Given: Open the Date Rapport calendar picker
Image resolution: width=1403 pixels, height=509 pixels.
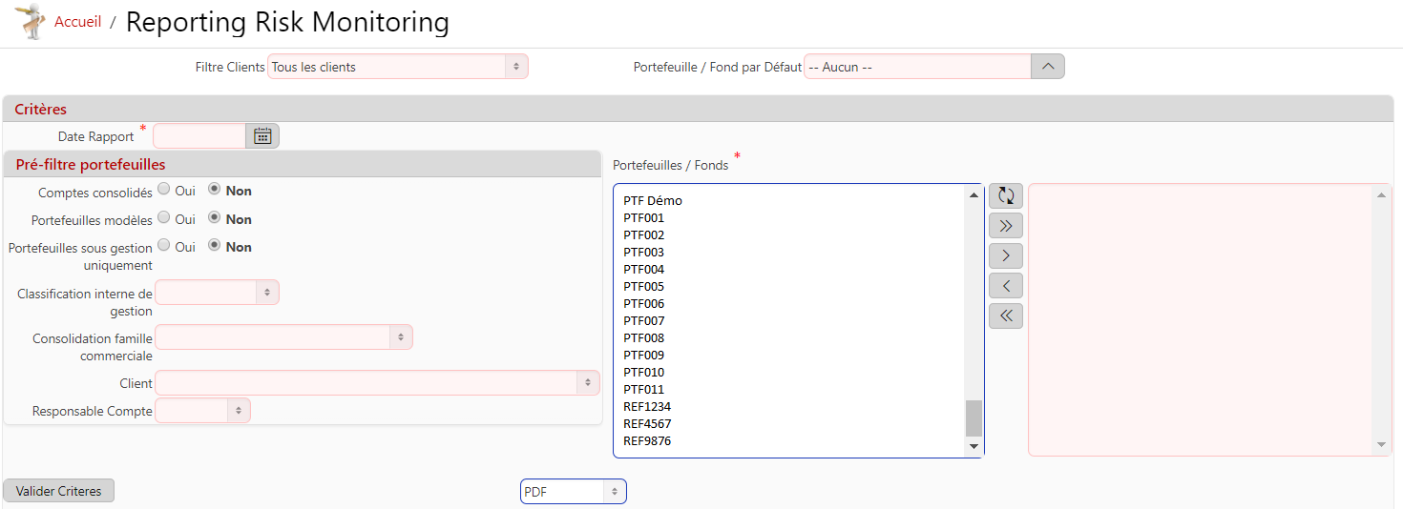Looking at the screenshot, I should pos(262,136).
